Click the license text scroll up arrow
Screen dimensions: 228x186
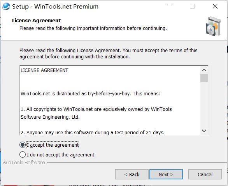click(204, 70)
